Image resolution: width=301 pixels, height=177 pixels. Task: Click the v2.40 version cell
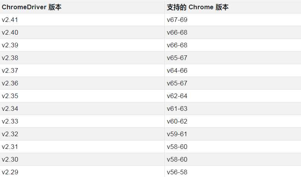[x=82, y=32]
